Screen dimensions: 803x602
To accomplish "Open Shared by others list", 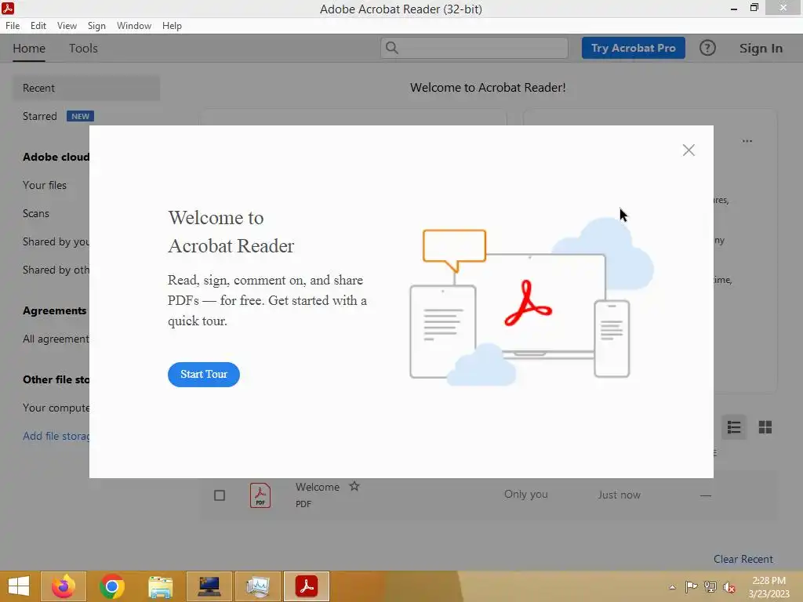I will (56, 270).
